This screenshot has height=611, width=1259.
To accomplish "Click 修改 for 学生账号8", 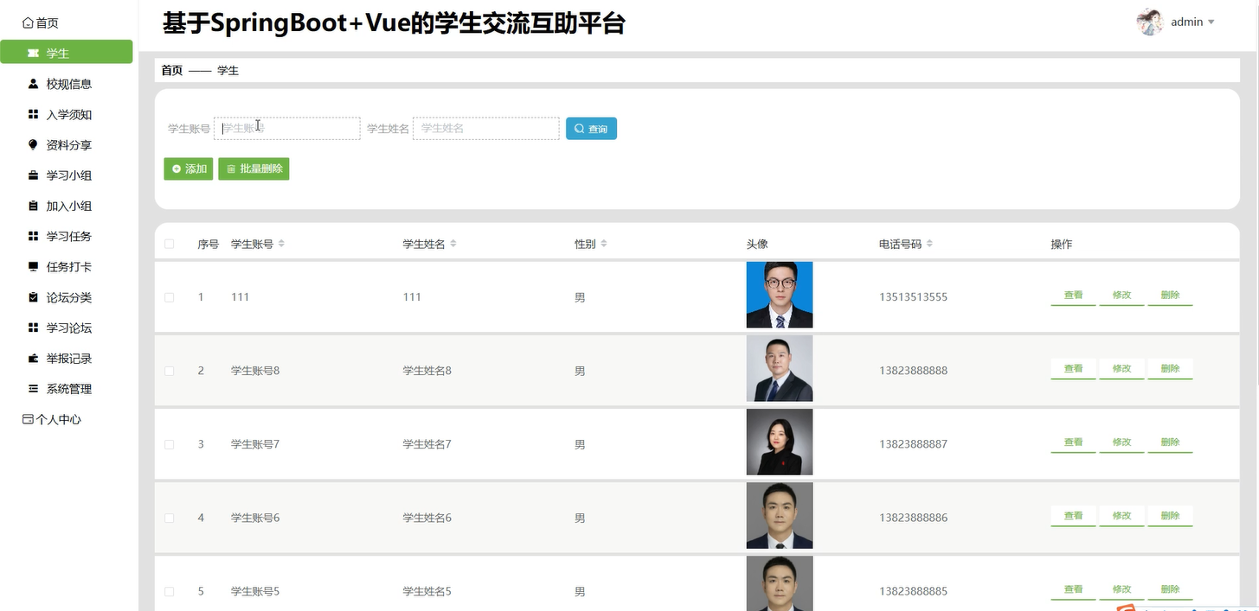I will [x=1122, y=370].
